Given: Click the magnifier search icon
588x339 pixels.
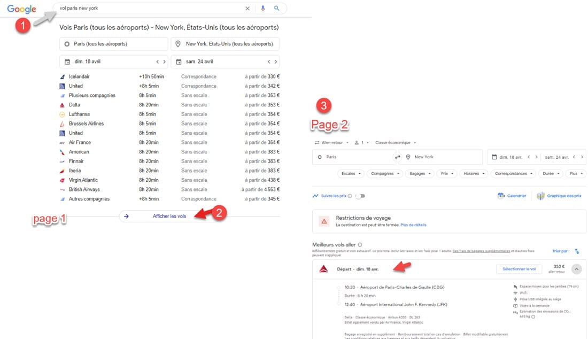Looking at the screenshot, I should pyautogui.click(x=277, y=8).
